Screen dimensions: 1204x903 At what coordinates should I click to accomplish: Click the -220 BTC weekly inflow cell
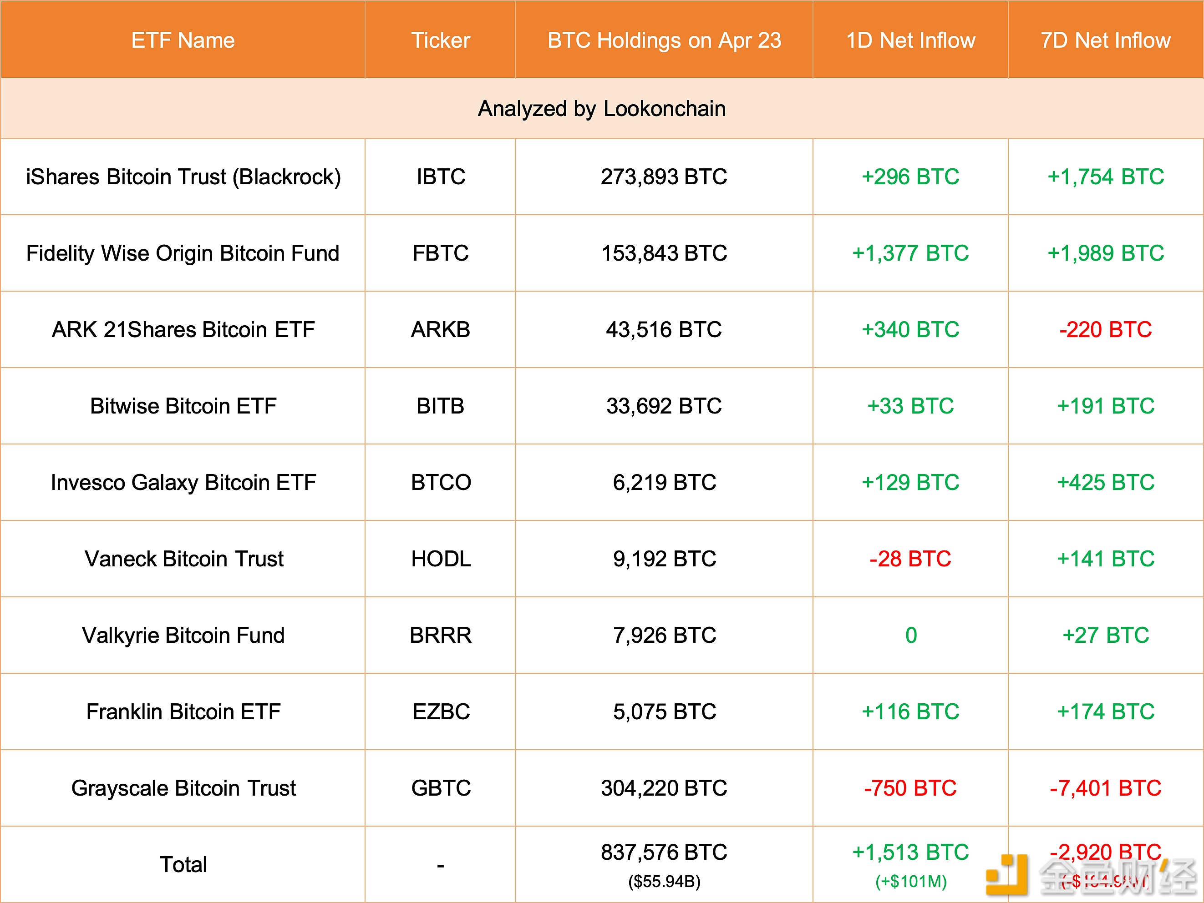1106,330
